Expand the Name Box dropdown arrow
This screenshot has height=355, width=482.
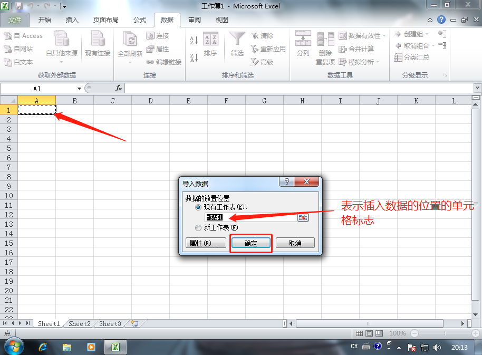coord(79,89)
